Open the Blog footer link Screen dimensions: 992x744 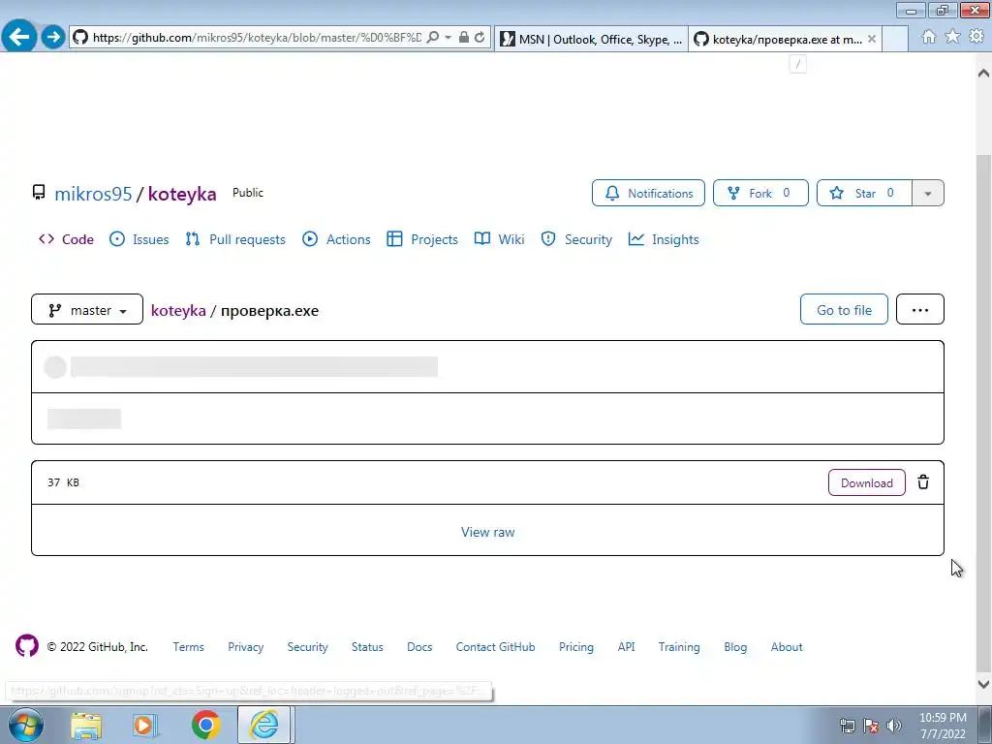735,646
